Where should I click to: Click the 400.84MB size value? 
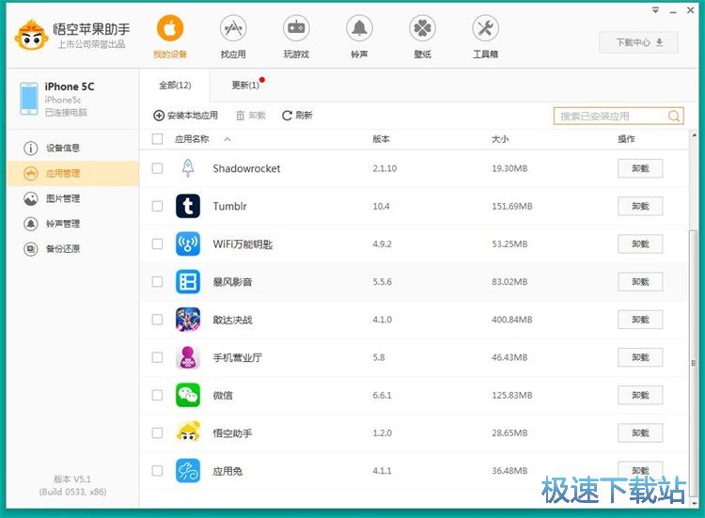pyautogui.click(x=511, y=320)
